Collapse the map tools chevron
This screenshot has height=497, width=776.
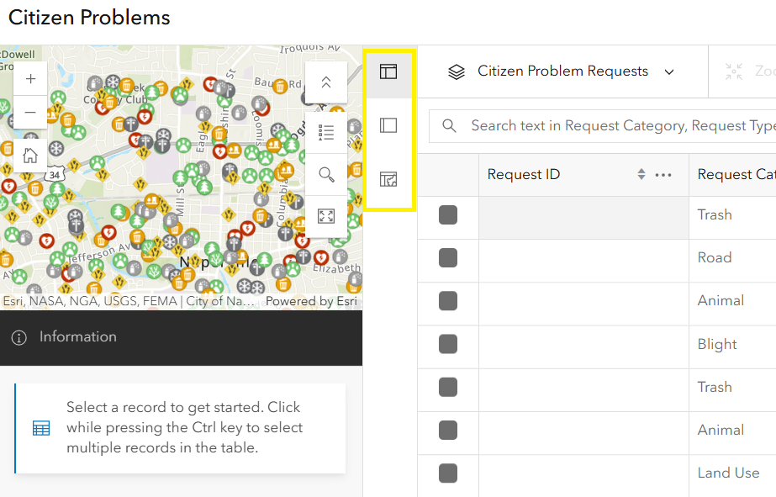pos(326,82)
